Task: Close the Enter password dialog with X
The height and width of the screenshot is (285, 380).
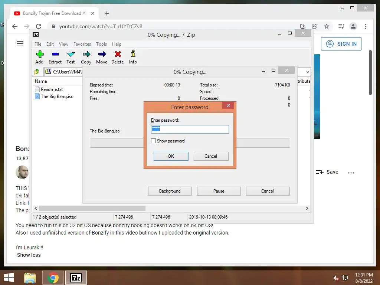Action: tap(228, 105)
